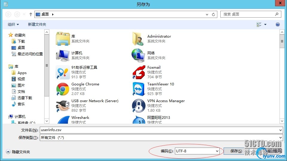This screenshot has height=161, width=287.
Task: Close the 另存为 dialog
Action: point(280,3)
